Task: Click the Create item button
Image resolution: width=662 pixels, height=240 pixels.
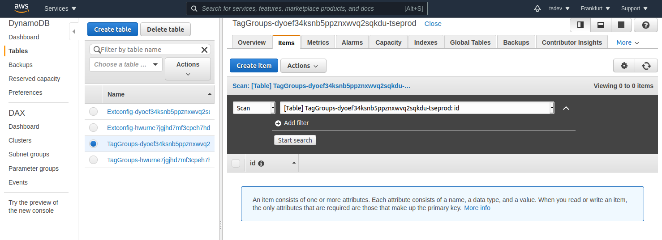Action: coord(254,66)
